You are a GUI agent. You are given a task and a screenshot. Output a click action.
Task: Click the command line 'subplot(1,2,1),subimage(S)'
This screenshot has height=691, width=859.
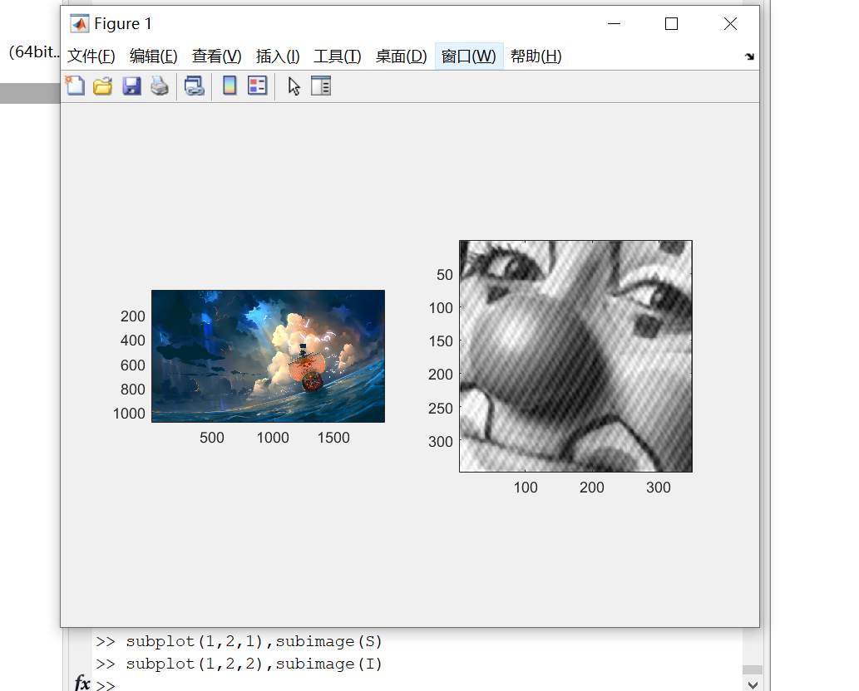pyautogui.click(x=254, y=641)
